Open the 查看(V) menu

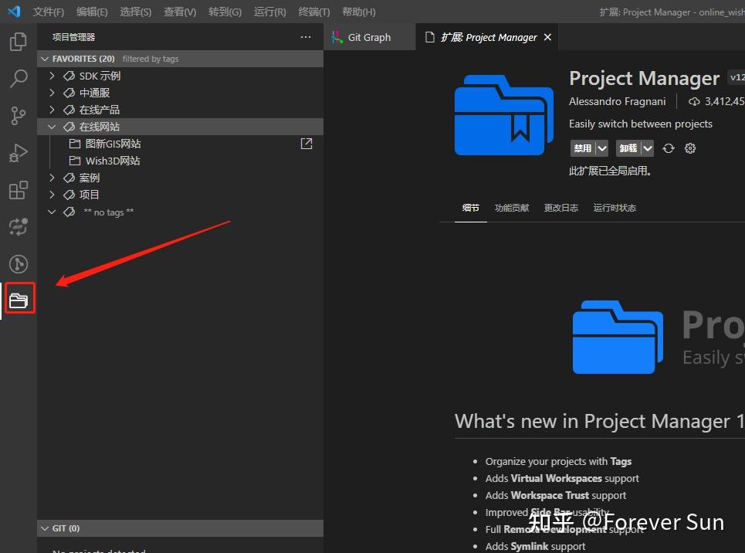tap(180, 12)
